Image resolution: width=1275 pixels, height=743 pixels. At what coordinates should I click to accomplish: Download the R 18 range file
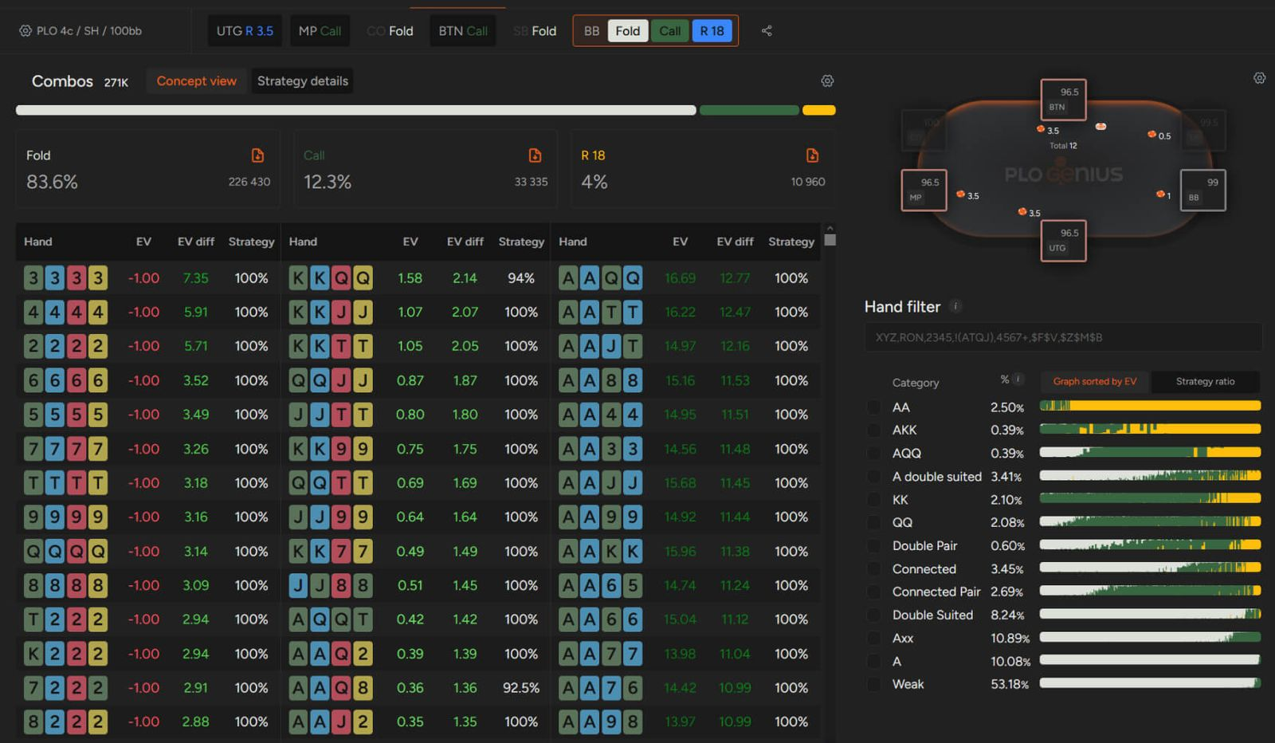(x=812, y=155)
